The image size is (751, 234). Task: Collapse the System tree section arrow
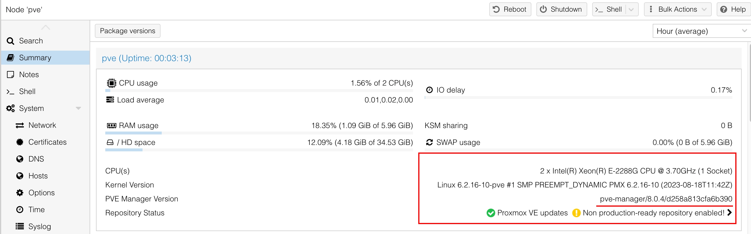pos(78,109)
